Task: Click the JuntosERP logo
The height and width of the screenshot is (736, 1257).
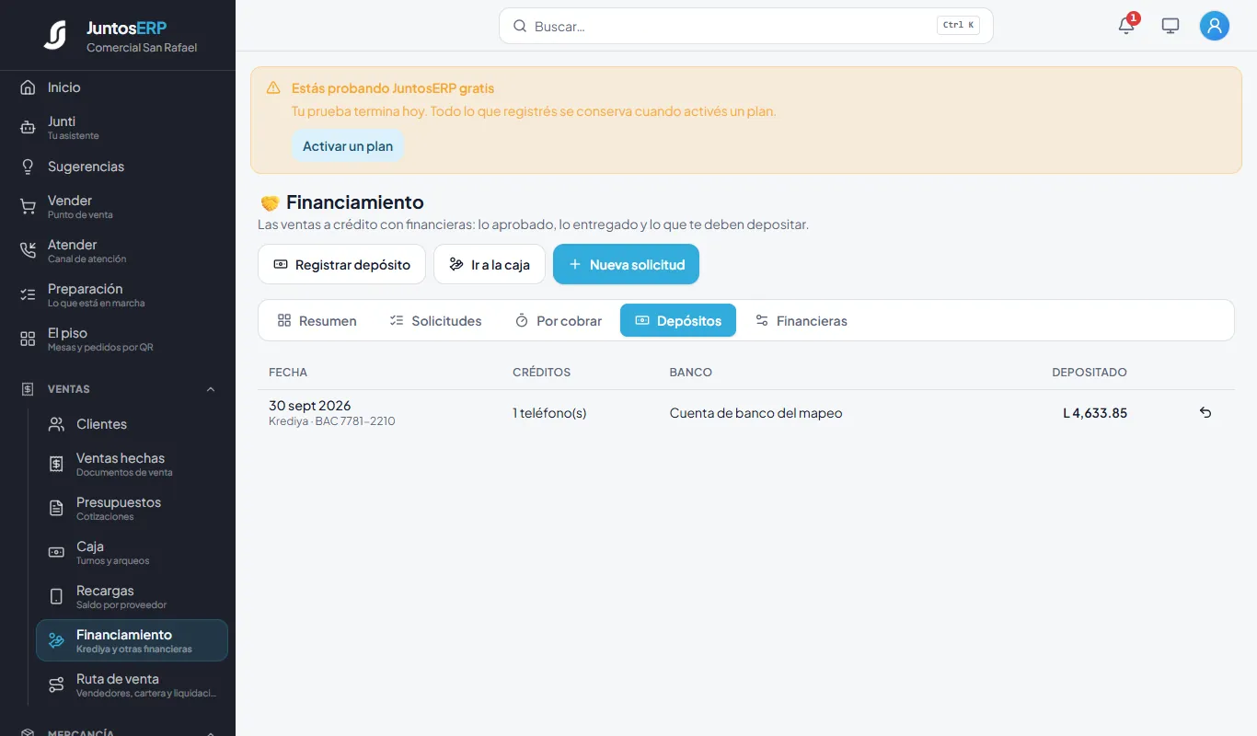Action: point(55,35)
